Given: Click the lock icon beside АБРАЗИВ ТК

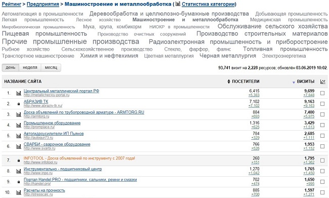Looking at the screenshot, I should click(19, 104).
